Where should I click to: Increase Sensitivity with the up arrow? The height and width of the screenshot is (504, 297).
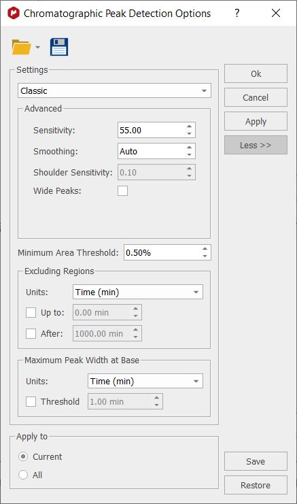(x=189, y=127)
